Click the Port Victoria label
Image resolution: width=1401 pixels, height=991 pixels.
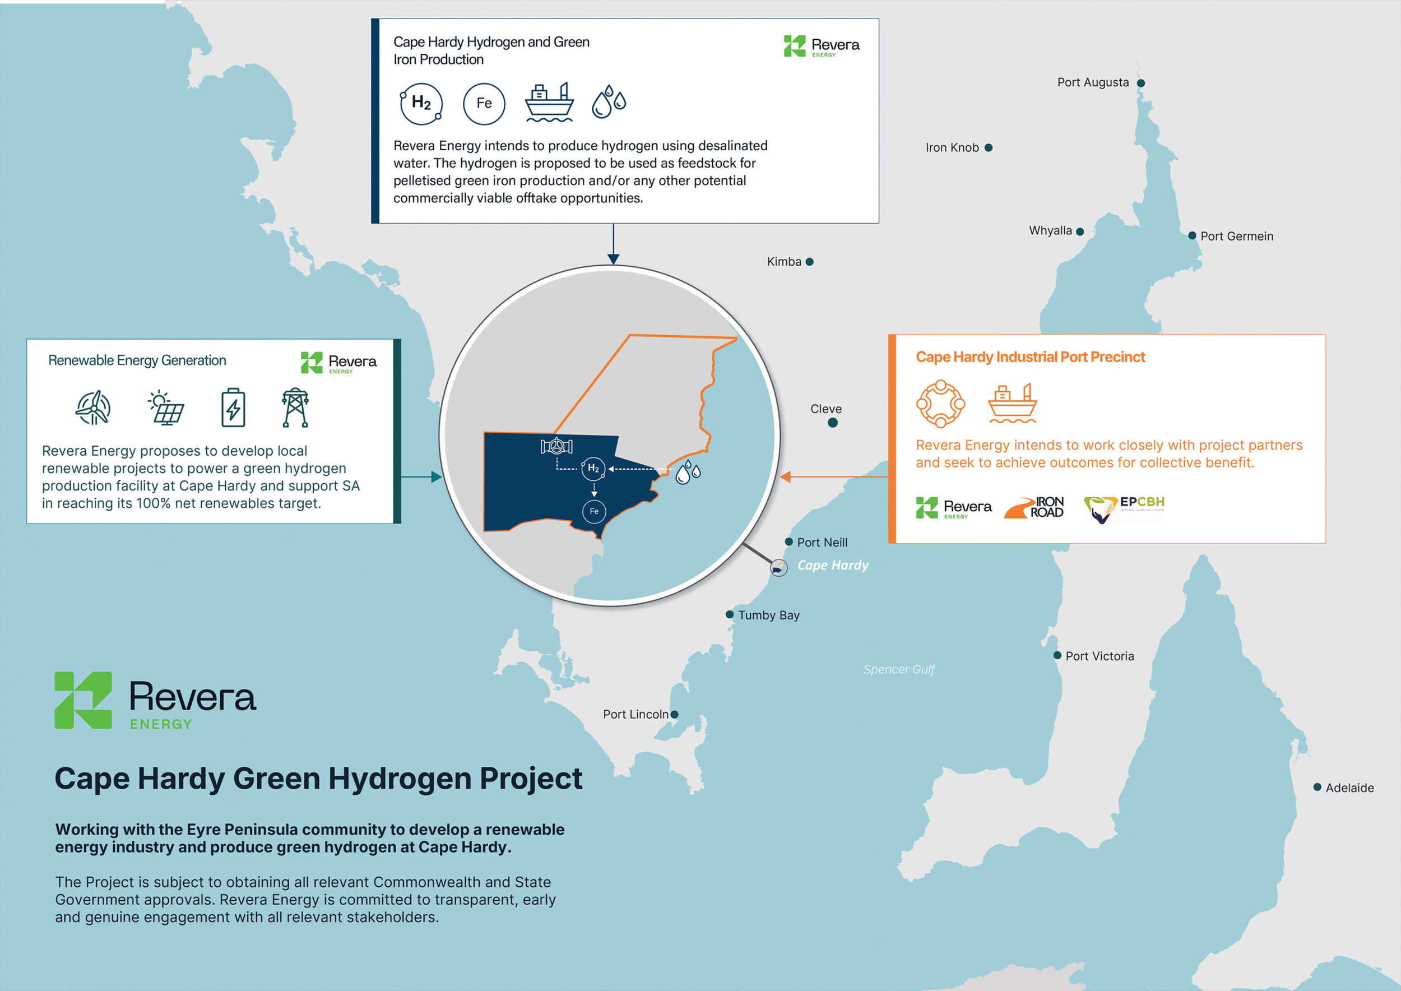pos(1100,656)
